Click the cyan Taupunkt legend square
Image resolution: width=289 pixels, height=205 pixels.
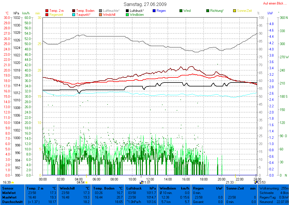click(x=74, y=15)
